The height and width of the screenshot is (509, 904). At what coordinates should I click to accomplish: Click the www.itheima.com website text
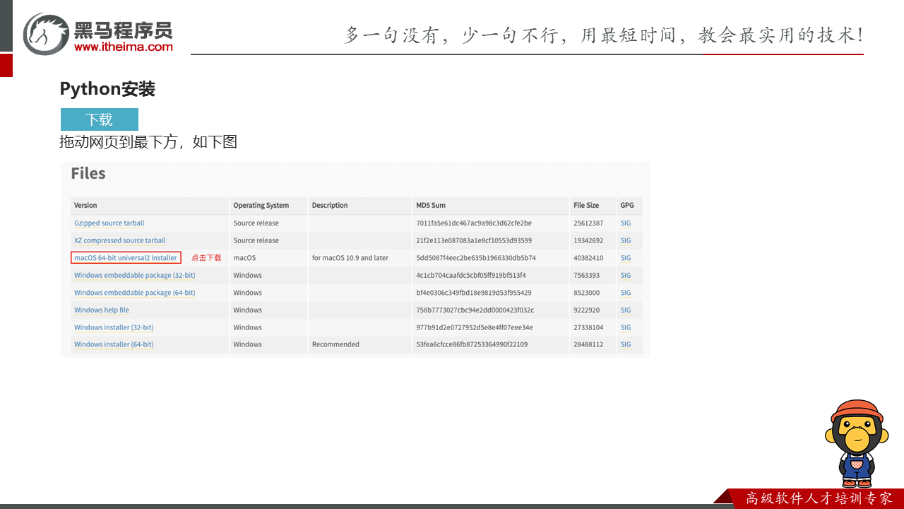coord(123,47)
